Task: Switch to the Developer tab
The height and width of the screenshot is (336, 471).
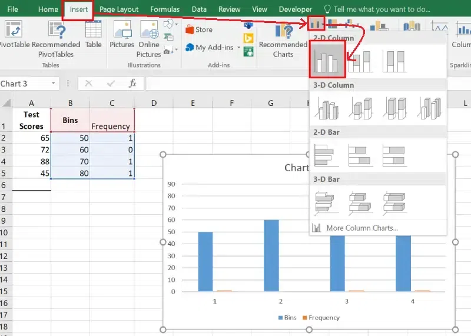Action: tap(296, 9)
